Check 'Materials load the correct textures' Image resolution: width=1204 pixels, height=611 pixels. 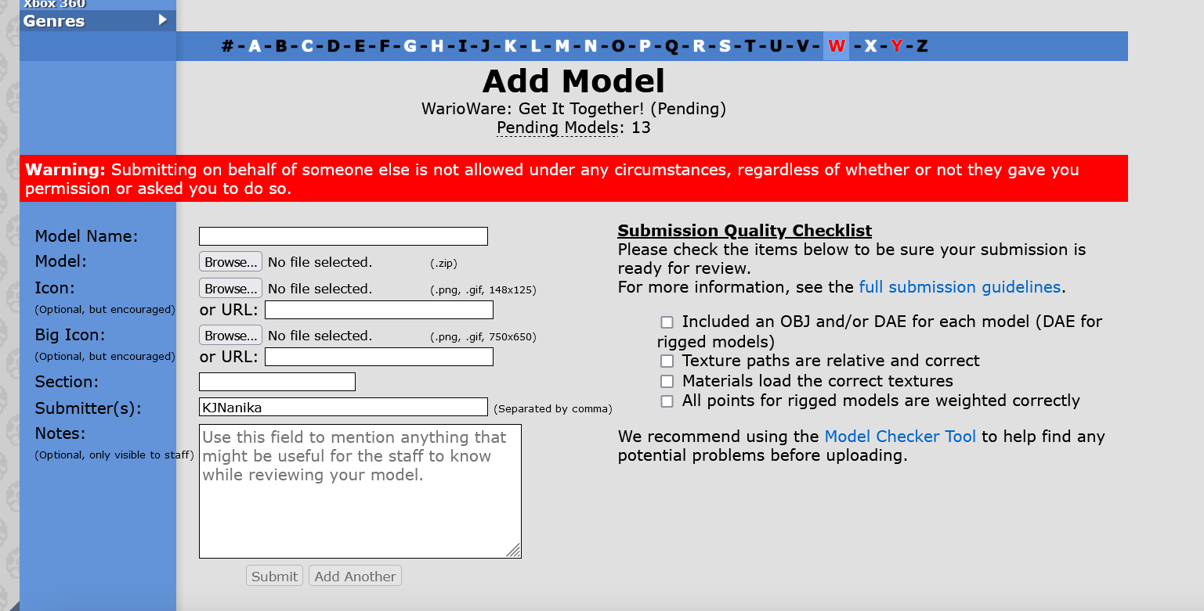click(x=667, y=382)
